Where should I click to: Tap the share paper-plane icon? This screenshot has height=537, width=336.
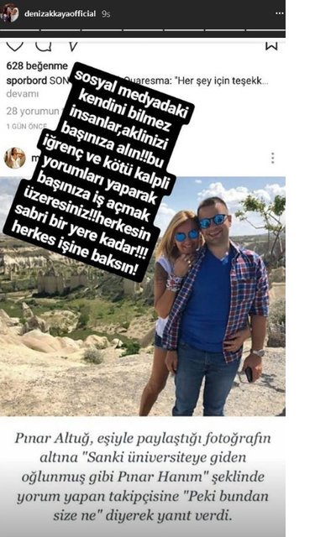click(x=73, y=46)
